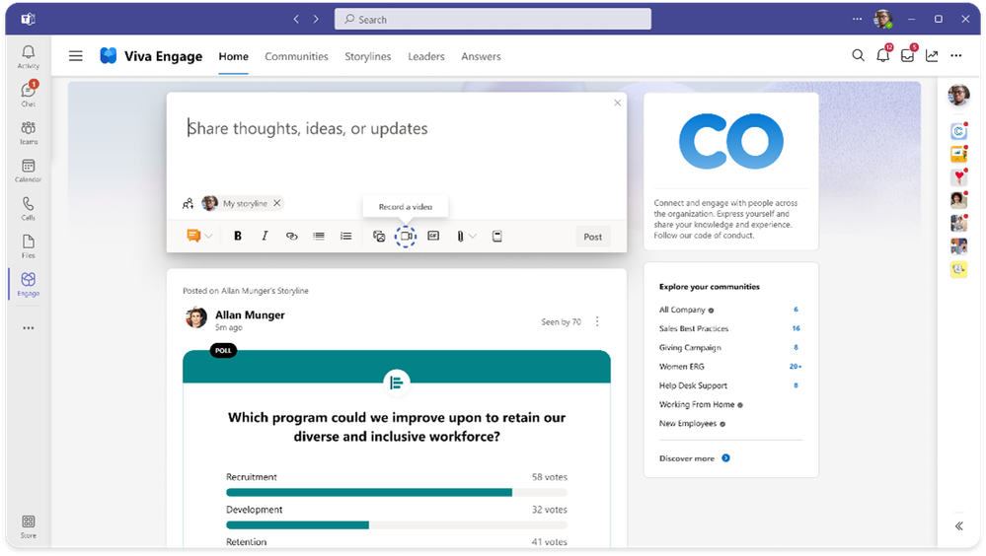Click the CO community logo
The image size is (986, 556).
coord(730,141)
